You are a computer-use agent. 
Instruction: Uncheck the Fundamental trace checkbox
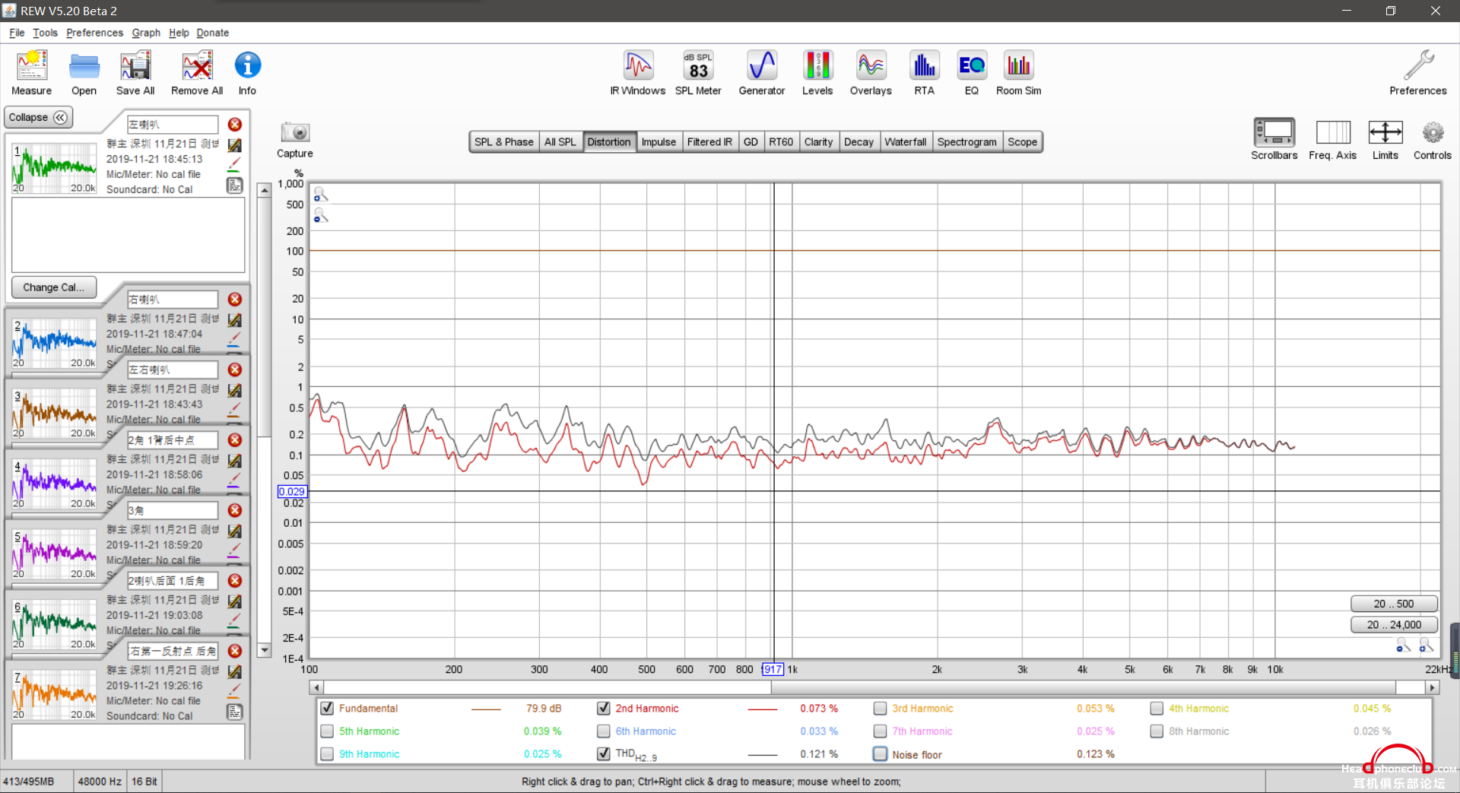(x=327, y=708)
